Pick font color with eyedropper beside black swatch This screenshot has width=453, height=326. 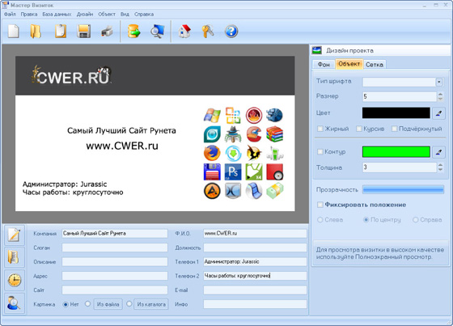click(x=438, y=113)
